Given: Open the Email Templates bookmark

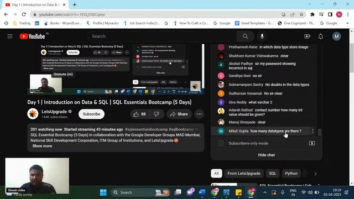Looking at the screenshot, I should [254, 23].
